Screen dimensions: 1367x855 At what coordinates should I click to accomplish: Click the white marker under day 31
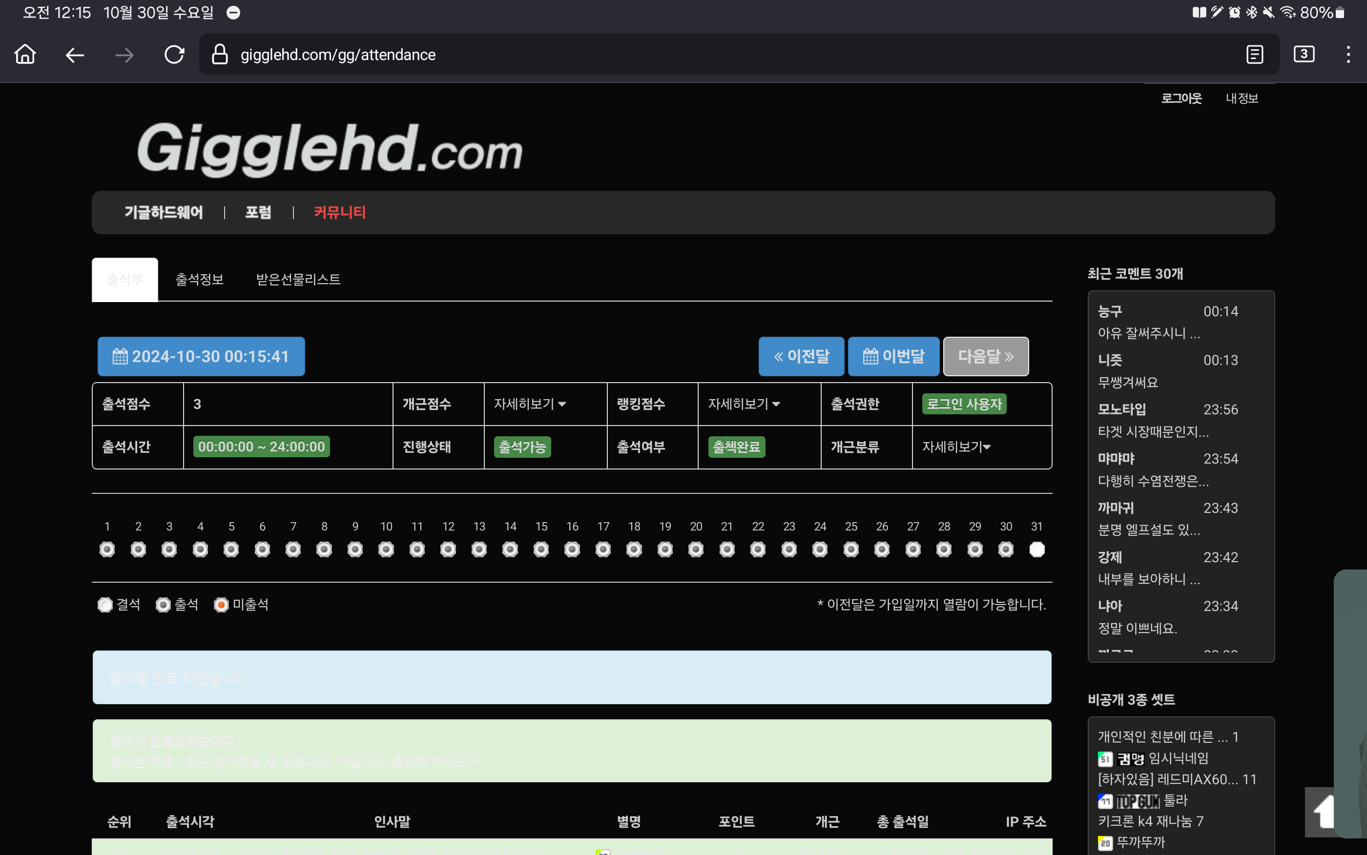pos(1036,549)
